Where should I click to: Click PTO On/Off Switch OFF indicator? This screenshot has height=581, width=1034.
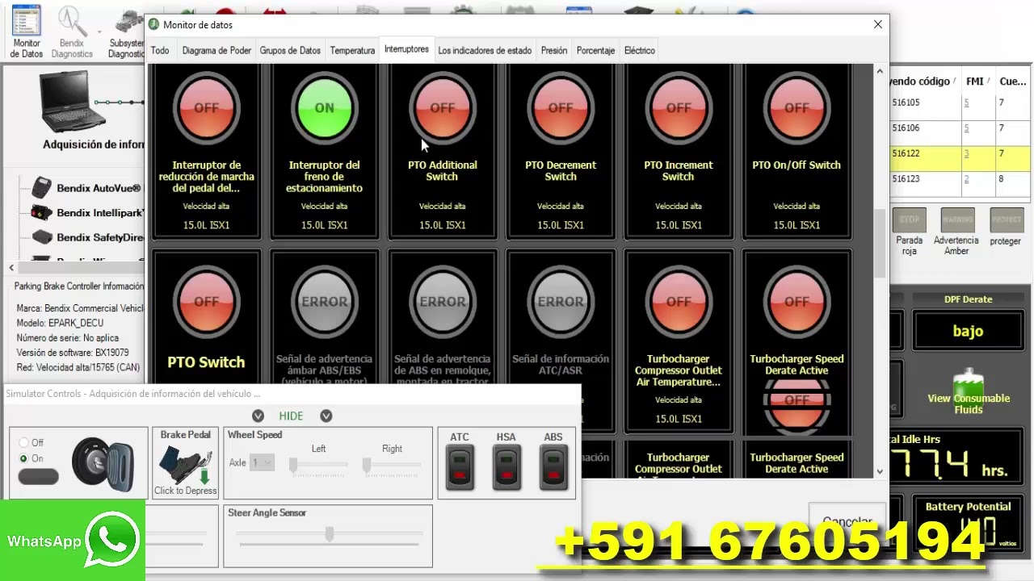point(797,107)
